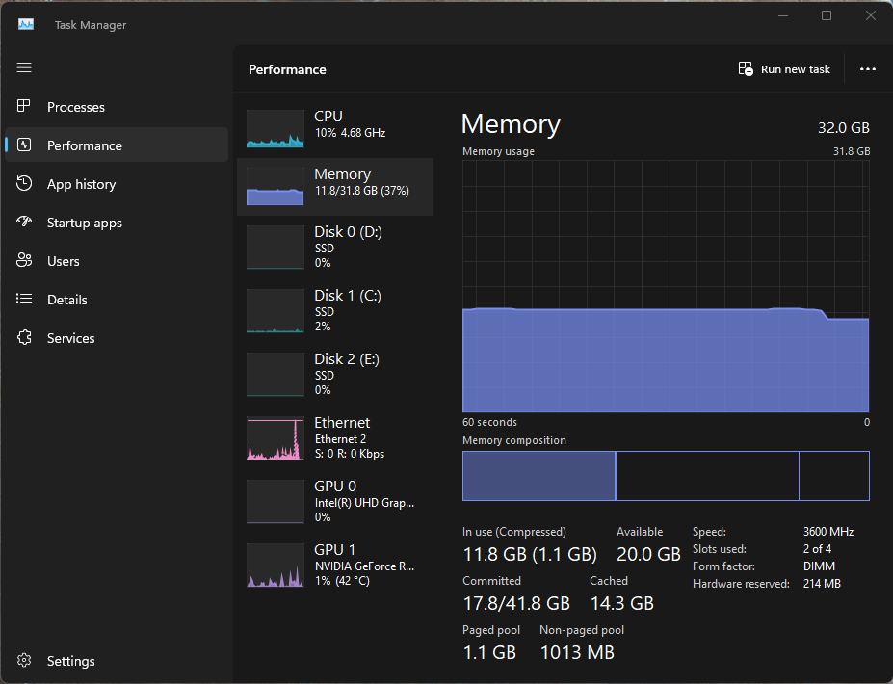
Task: Toggle the hamburger navigation menu
Action: point(24,67)
